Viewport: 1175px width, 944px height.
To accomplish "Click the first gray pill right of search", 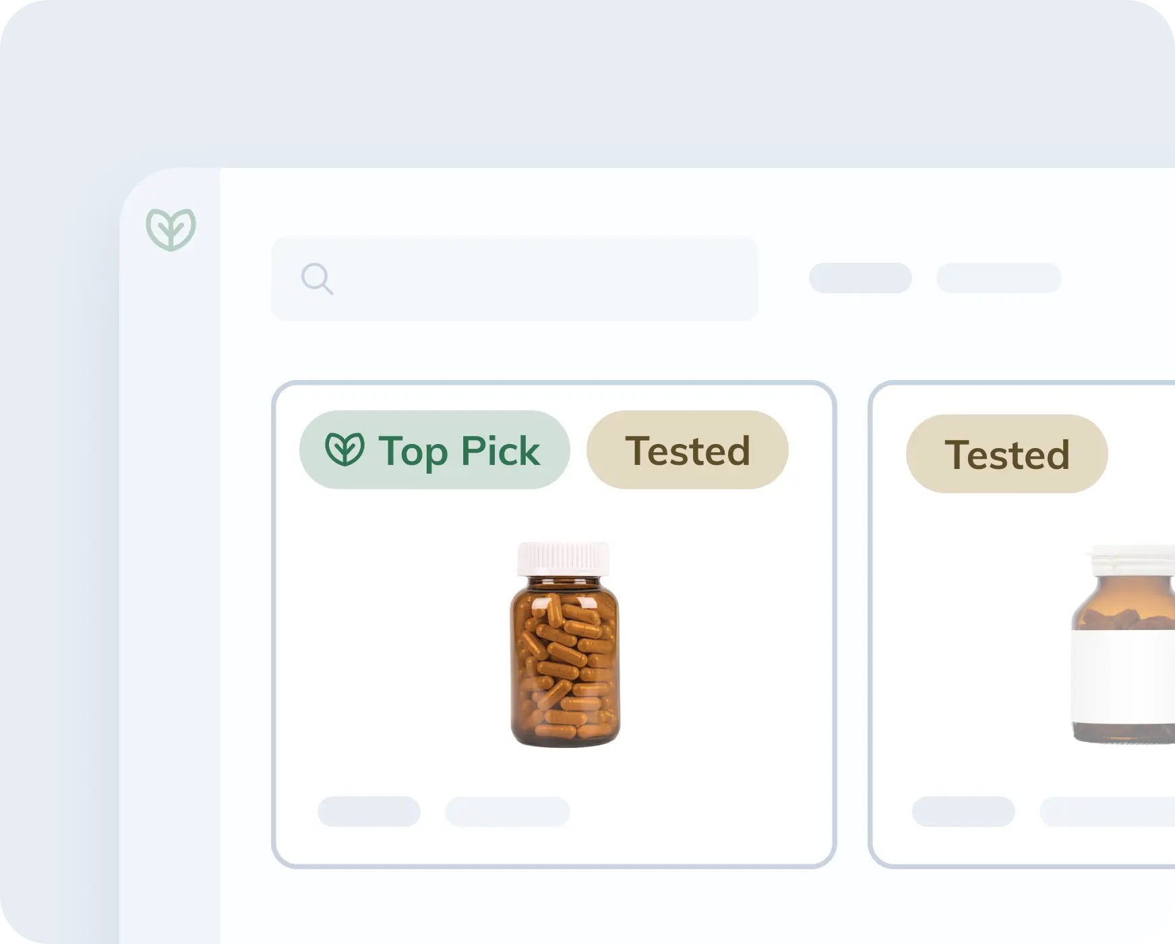I will (860, 278).
